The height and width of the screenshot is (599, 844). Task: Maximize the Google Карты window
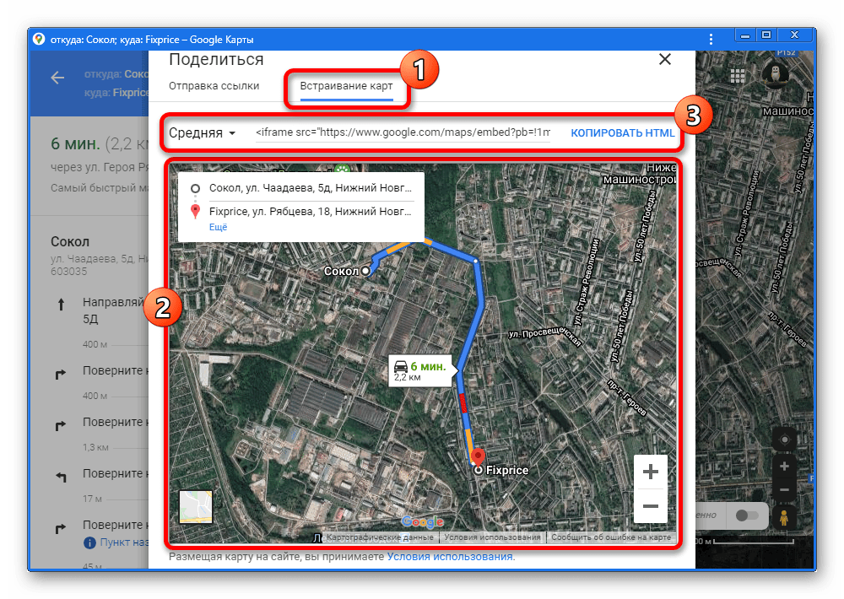[766, 35]
